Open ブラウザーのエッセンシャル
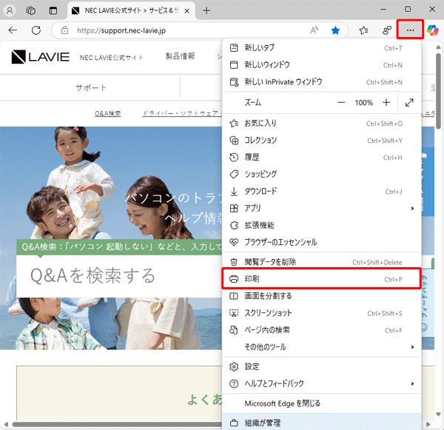Screen dimensions: 444x430 click(x=322, y=243)
